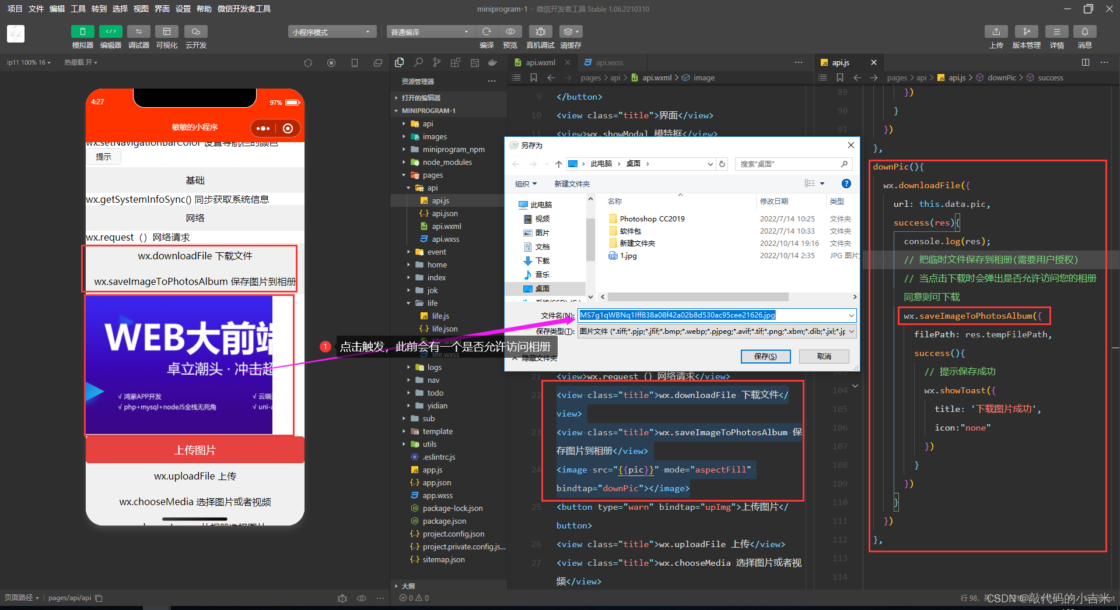Open the search icon in sidebar
Screen dimensions: 1120x610
pyautogui.click(x=418, y=62)
